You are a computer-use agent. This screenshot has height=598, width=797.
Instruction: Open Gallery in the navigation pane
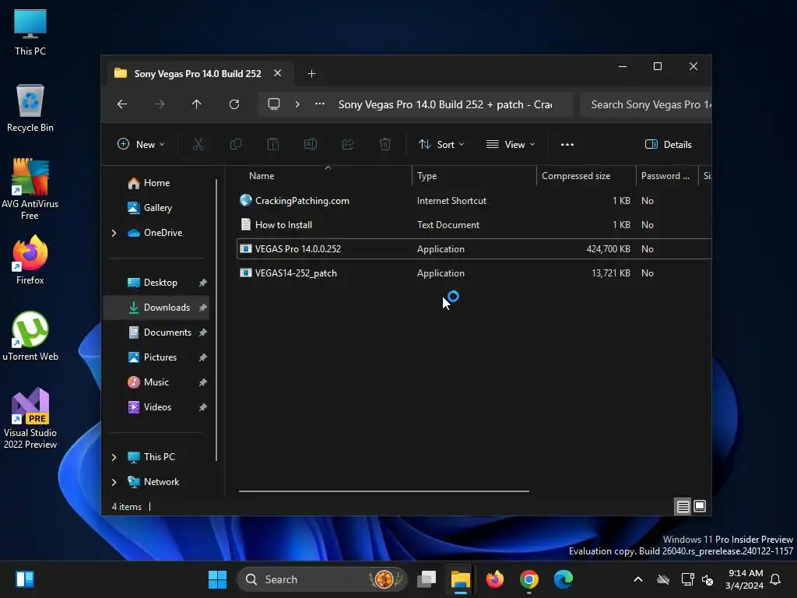point(157,207)
